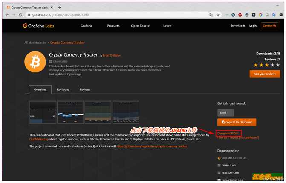This screenshot has width=286, height=183.
Task: Bookmark this page with star icon
Action: (x=218, y=15)
